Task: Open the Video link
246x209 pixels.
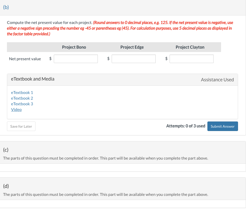Action: 16,109
